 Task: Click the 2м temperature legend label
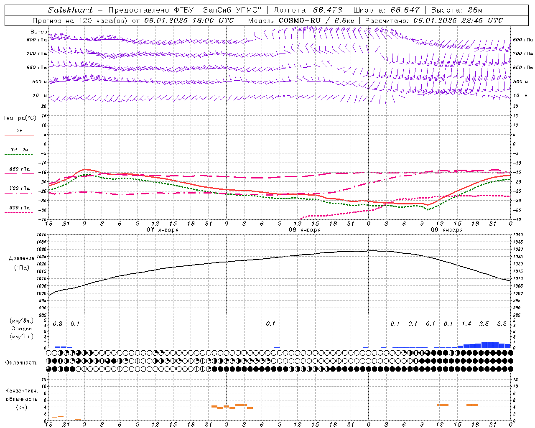coord(20,131)
